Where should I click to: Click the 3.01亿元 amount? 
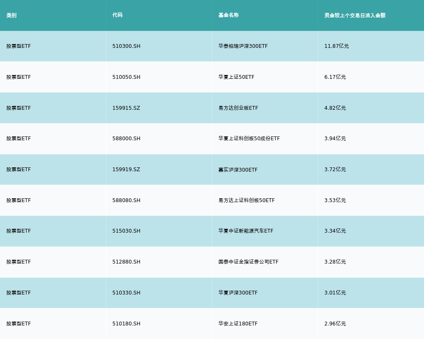pos(335,293)
